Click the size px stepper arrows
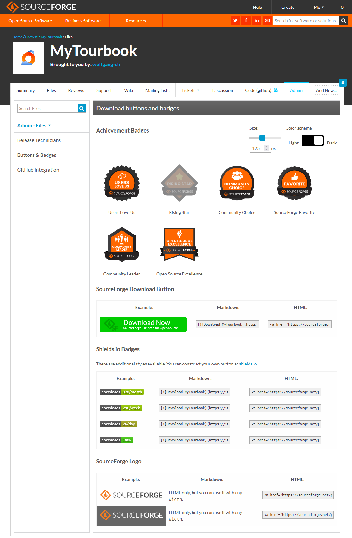This screenshot has width=352, height=538. pyautogui.click(x=266, y=148)
